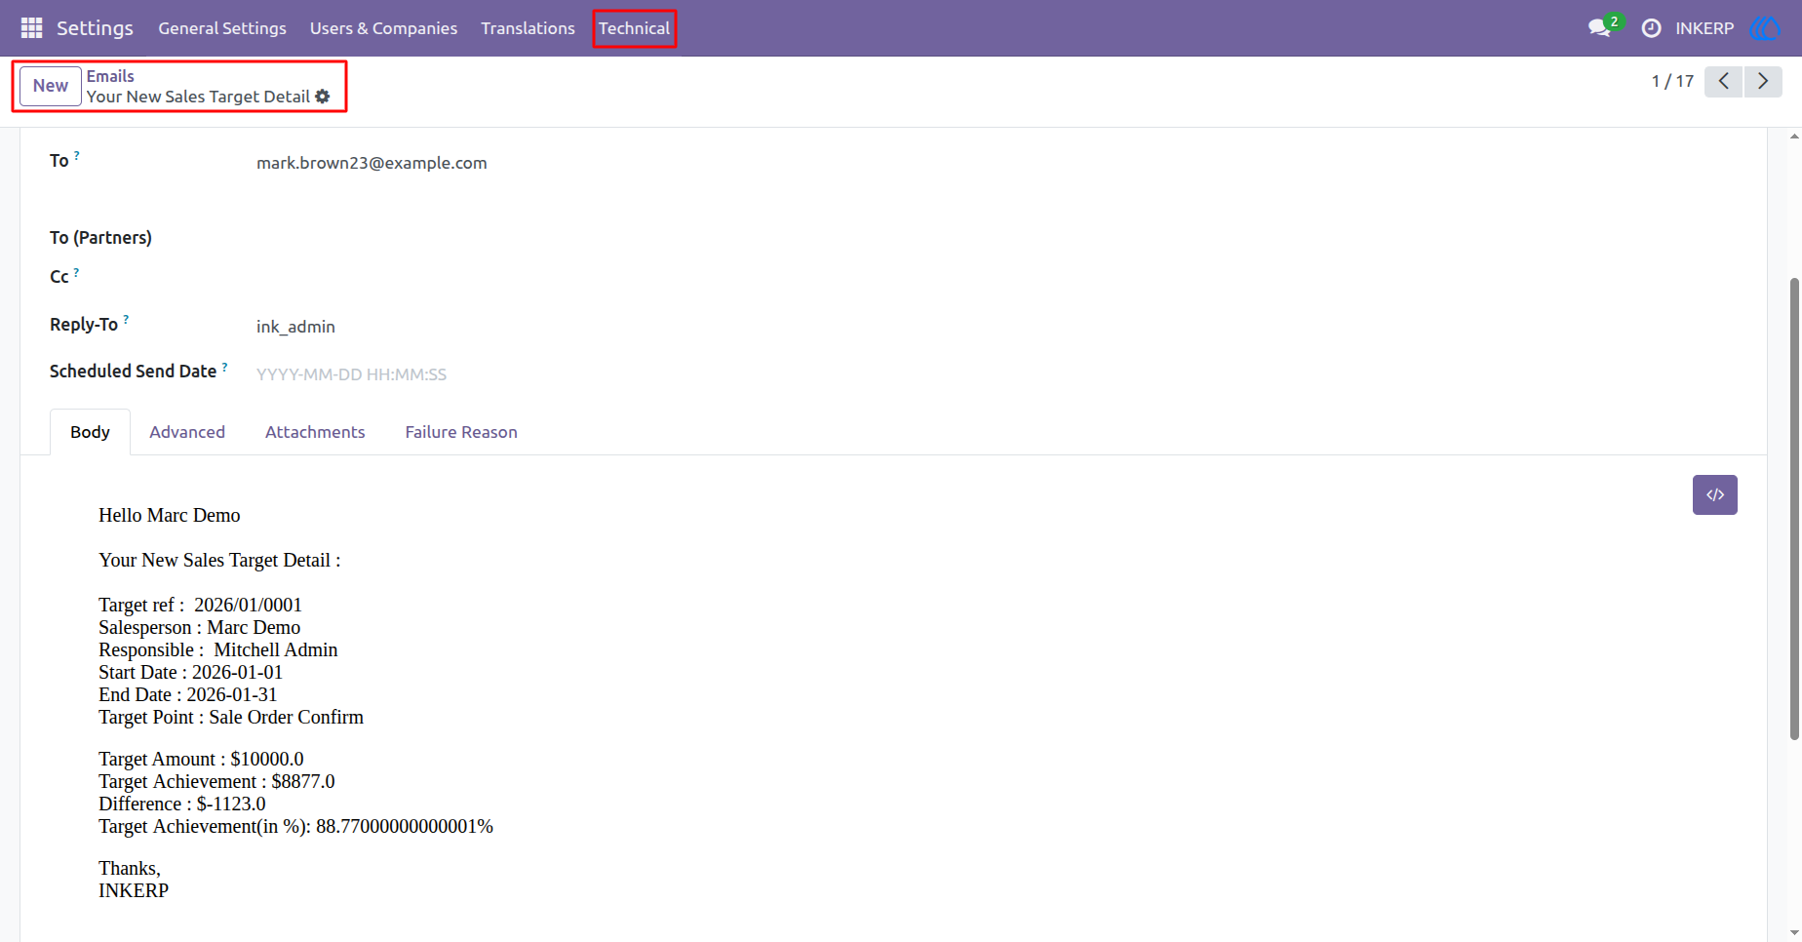Viewport: 1802px width, 942px height.
Task: Click the 'Your New Sales Target Detail' title
Action: click(x=198, y=97)
